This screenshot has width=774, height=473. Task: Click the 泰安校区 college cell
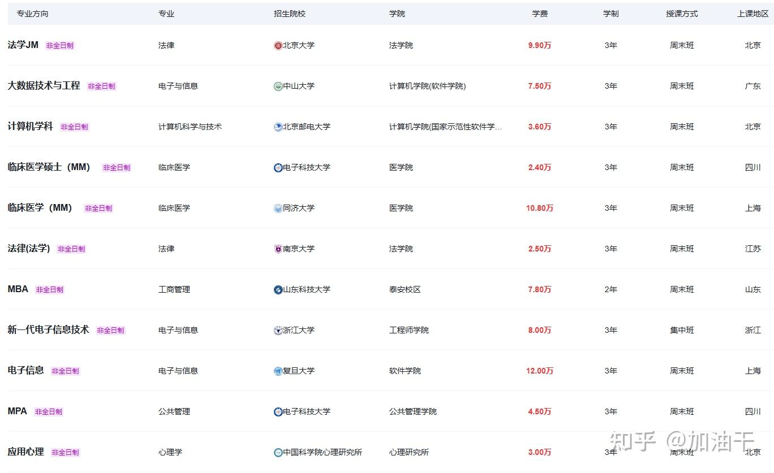tap(405, 289)
